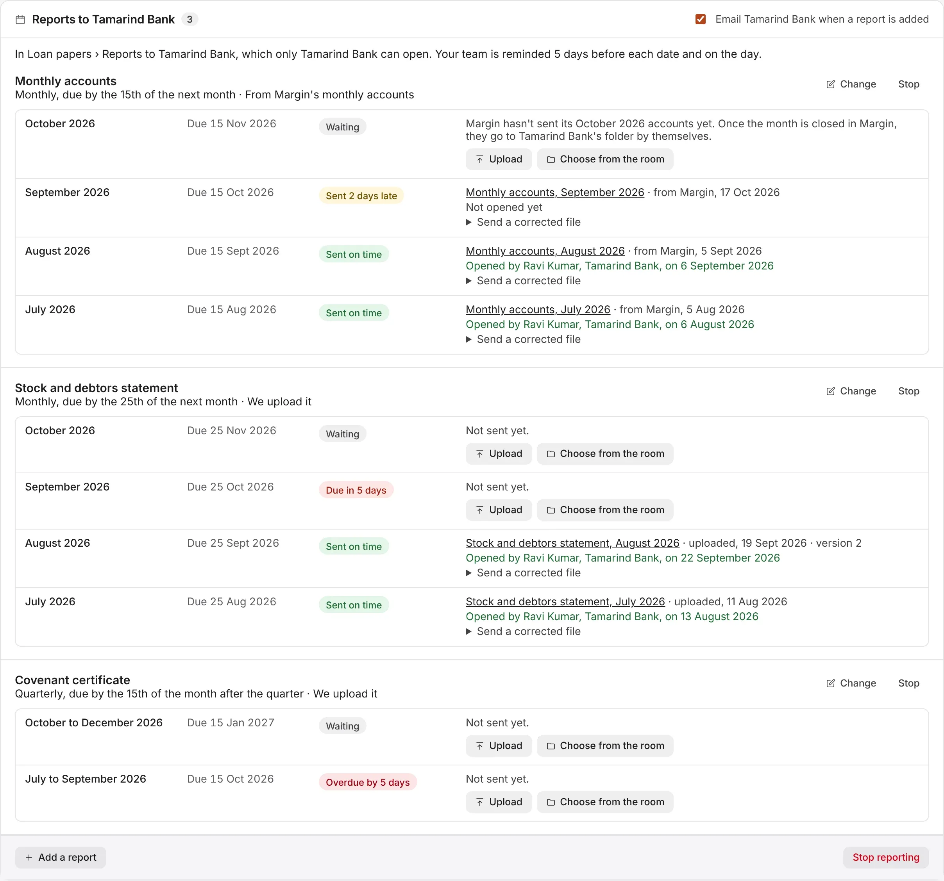Click the pencil icon for Covenant certificate Change
The height and width of the screenshot is (881, 944).
[x=831, y=683]
